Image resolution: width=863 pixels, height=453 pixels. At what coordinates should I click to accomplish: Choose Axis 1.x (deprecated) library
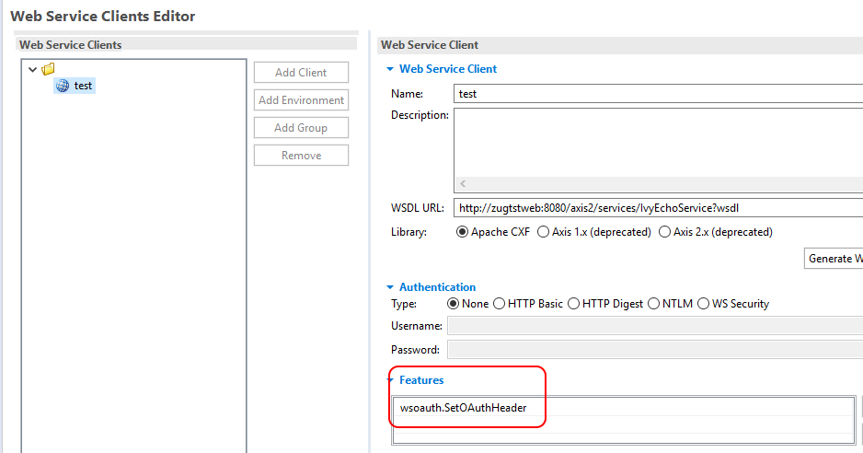click(544, 232)
